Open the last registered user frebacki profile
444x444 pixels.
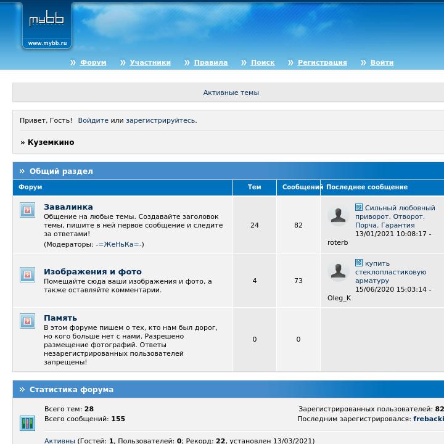tap(429, 419)
